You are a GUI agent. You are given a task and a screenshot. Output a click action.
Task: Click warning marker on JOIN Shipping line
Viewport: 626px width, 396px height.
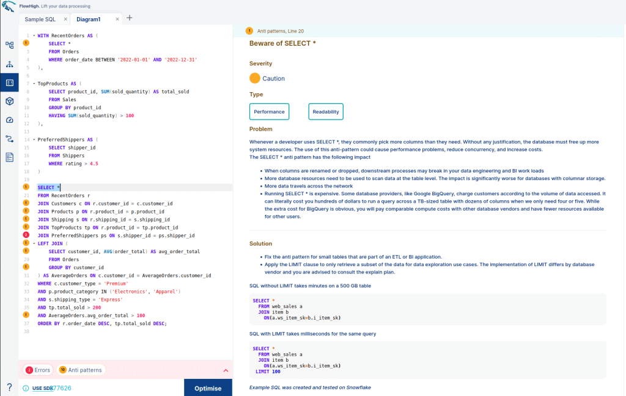point(26,218)
